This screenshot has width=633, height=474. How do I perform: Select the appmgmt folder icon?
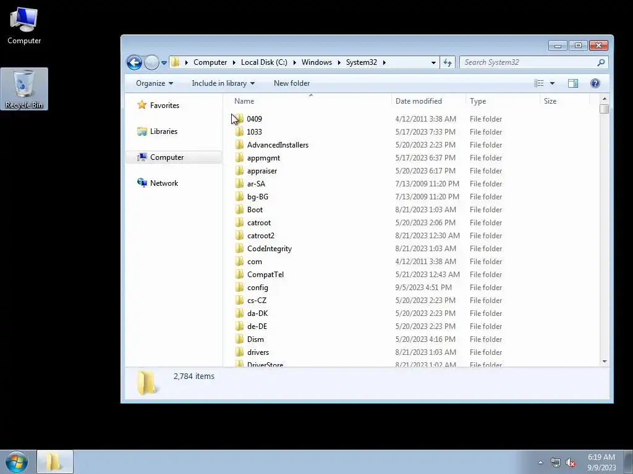pos(240,157)
